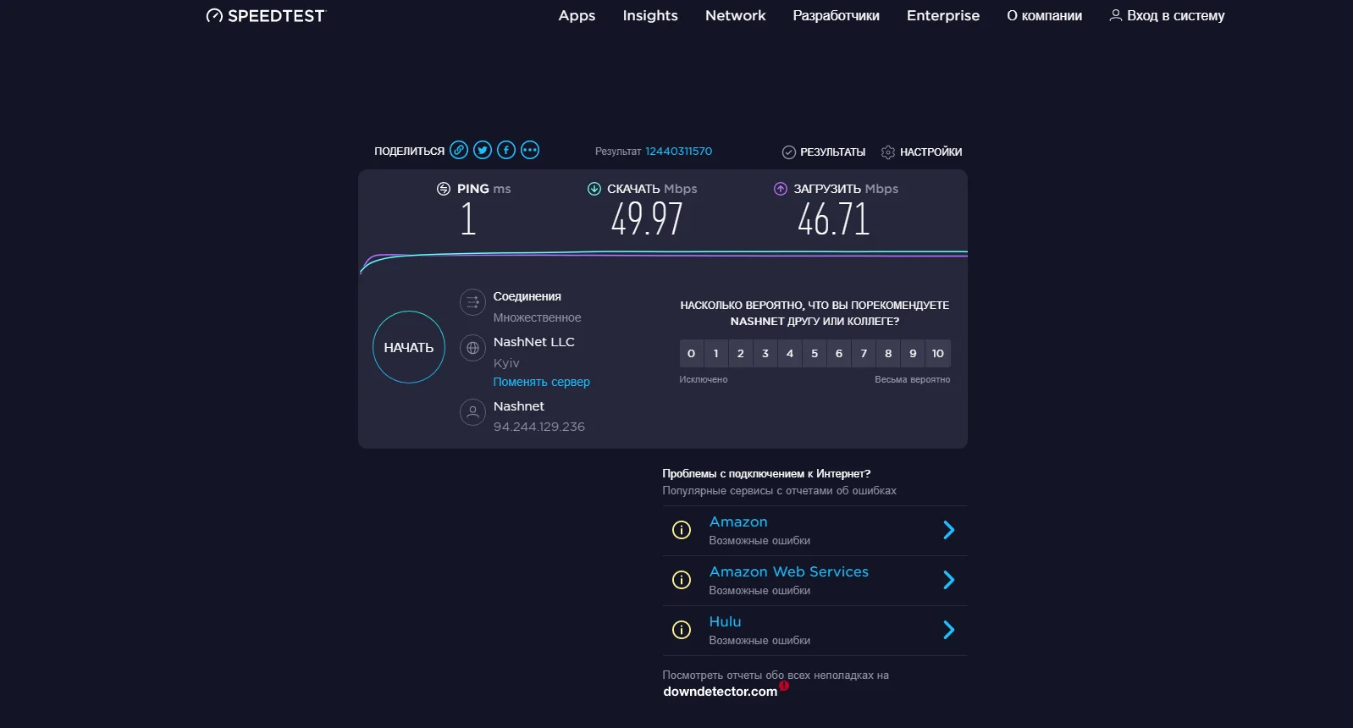
Task: Rate recommendation score 1
Action: [x=716, y=353]
